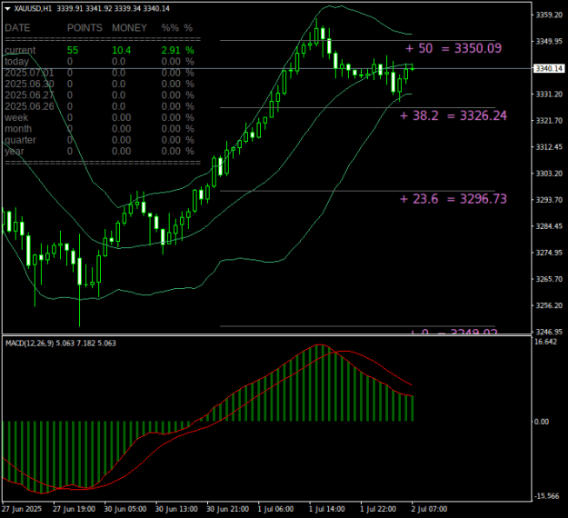Viewport: 568px width, 518px height.
Task: Click the 3303.20 price scale label
Action: click(549, 174)
